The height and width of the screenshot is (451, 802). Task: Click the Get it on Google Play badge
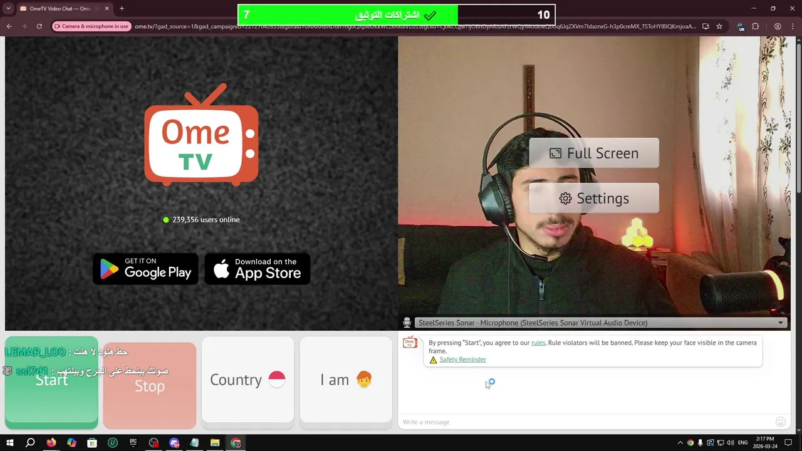click(145, 269)
